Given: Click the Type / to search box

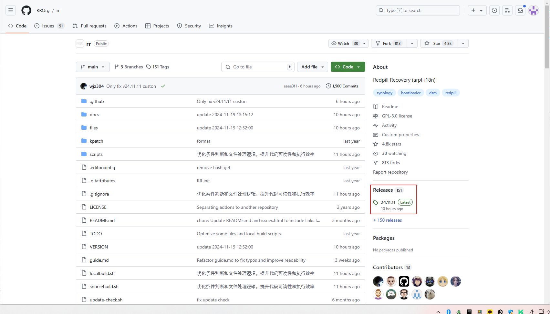Looking at the screenshot, I should pos(418,10).
